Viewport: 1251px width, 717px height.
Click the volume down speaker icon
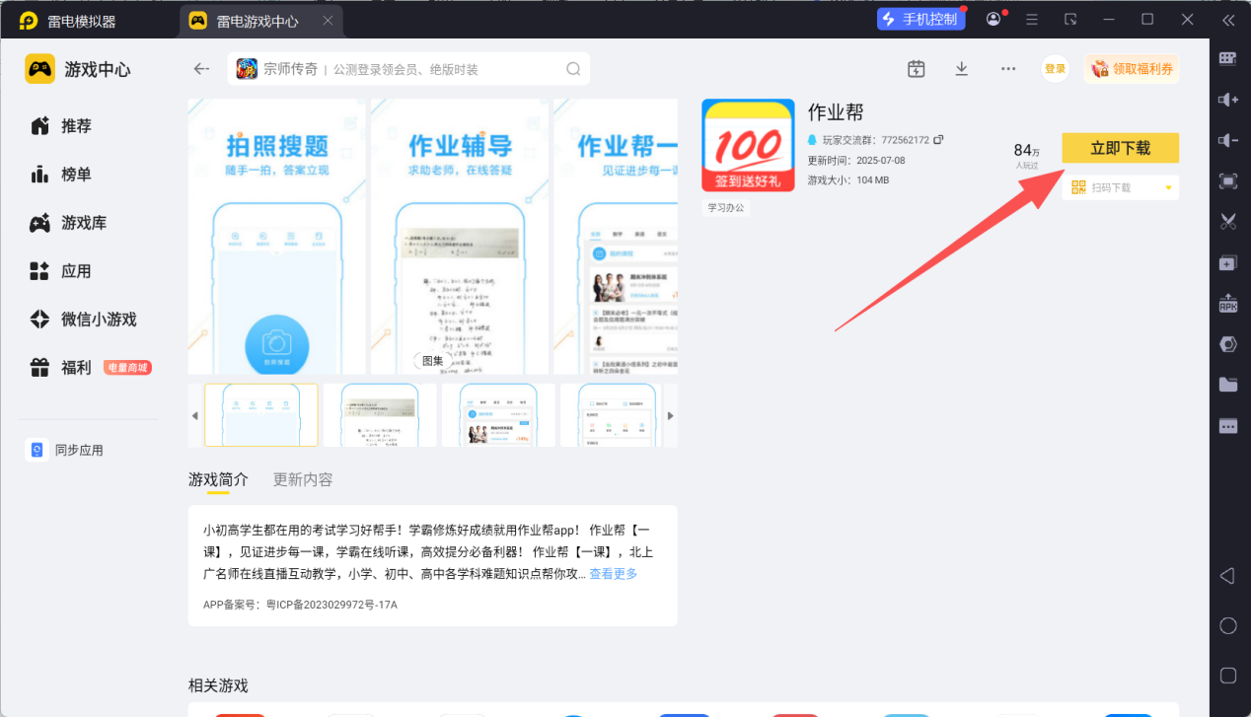click(1228, 140)
